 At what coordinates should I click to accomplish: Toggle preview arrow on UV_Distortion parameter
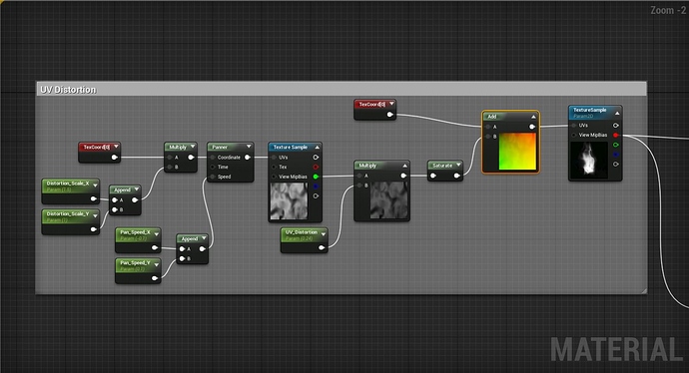(324, 234)
